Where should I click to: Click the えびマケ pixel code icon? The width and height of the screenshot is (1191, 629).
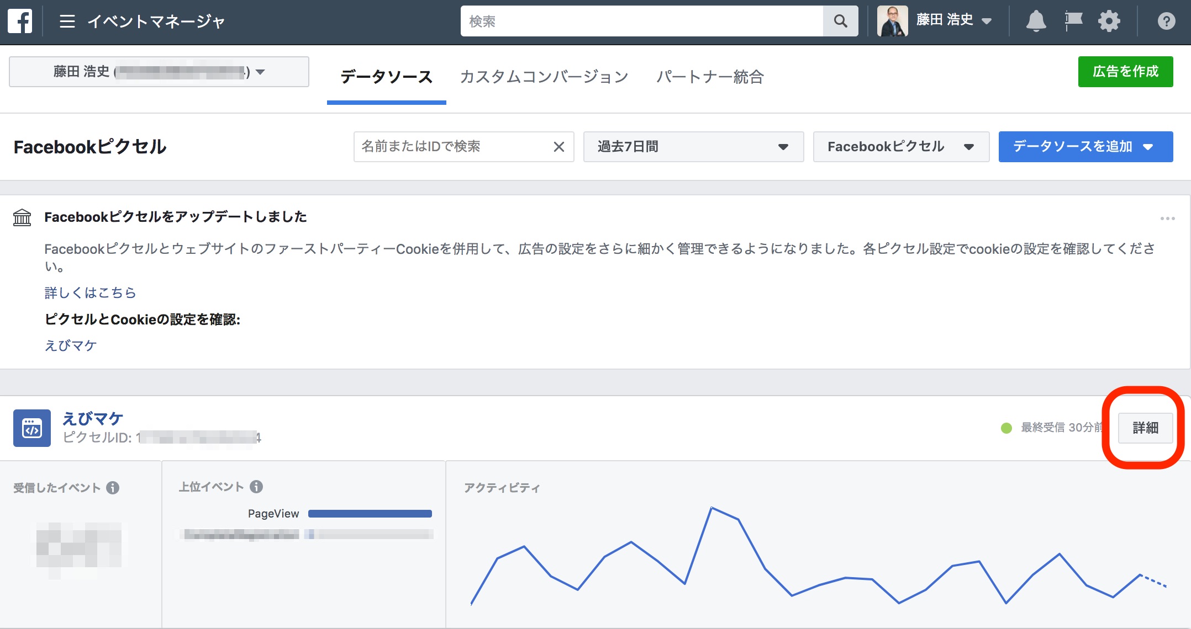click(32, 428)
